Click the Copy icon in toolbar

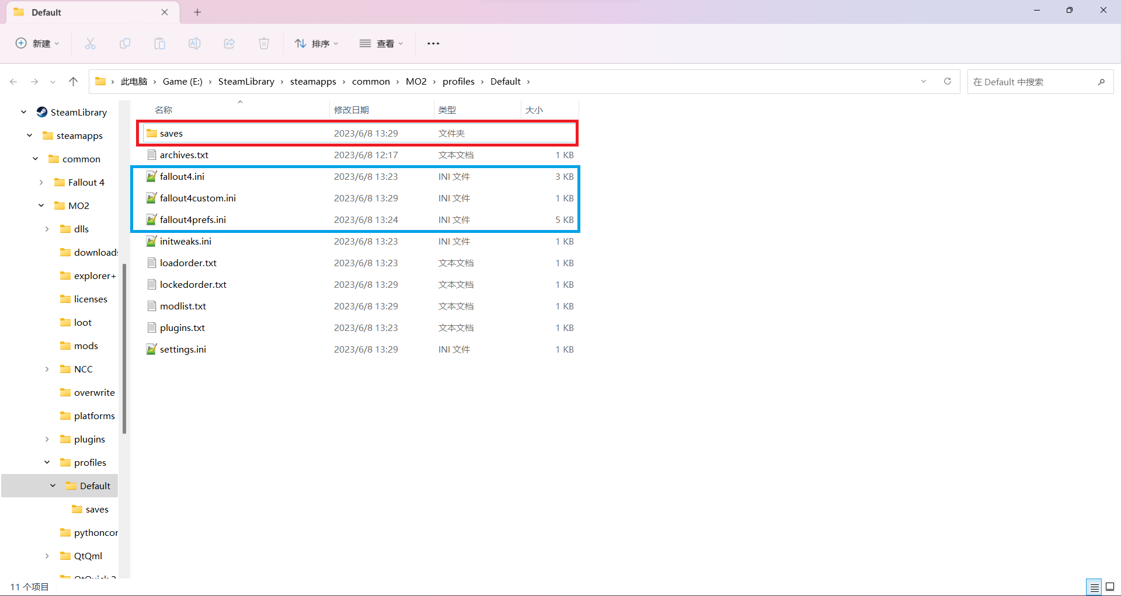click(125, 43)
